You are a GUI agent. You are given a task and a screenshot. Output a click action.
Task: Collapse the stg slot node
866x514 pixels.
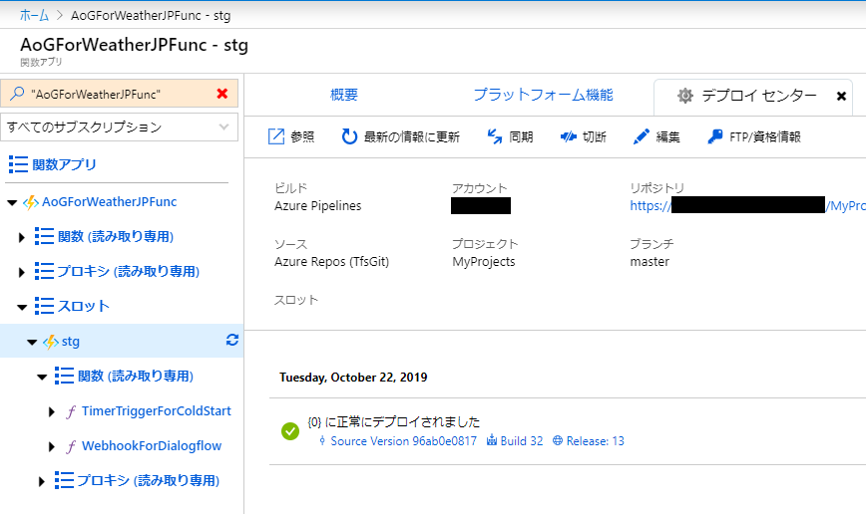coord(32,342)
